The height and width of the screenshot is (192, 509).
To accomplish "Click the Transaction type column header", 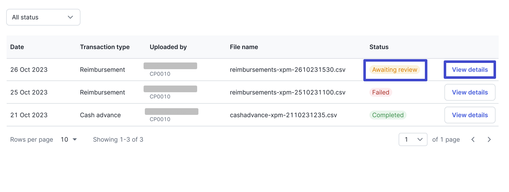I will coord(105,47).
